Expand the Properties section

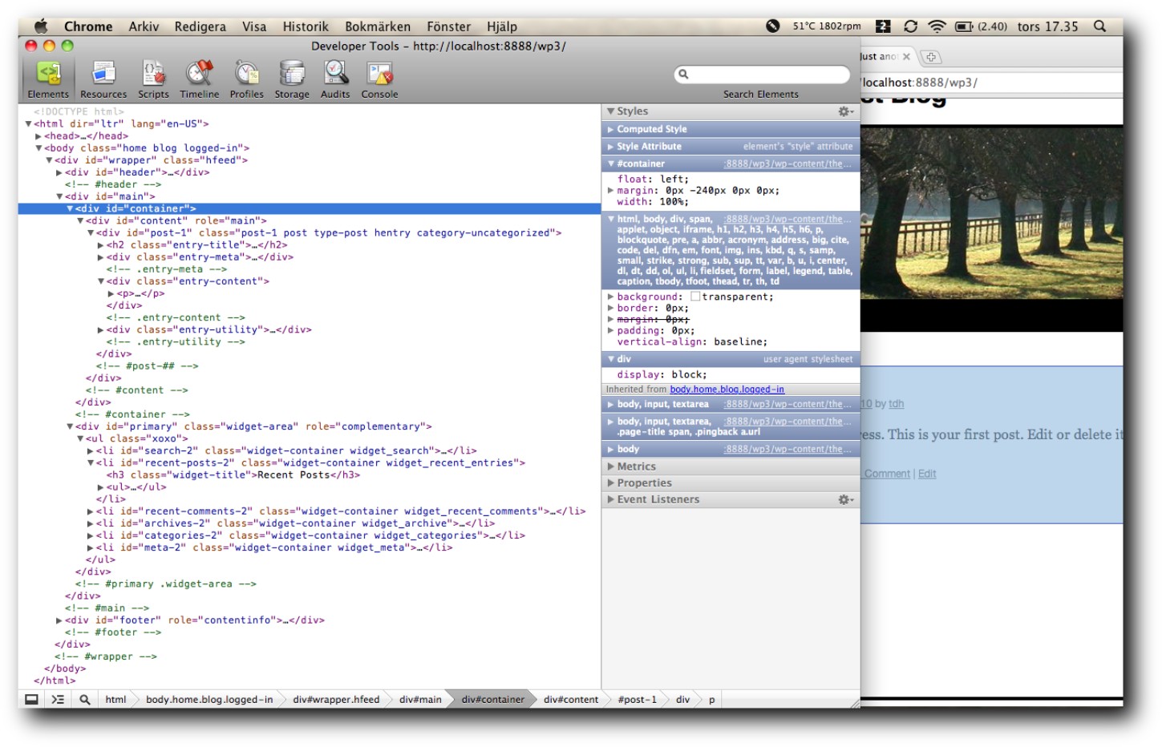[x=611, y=483]
